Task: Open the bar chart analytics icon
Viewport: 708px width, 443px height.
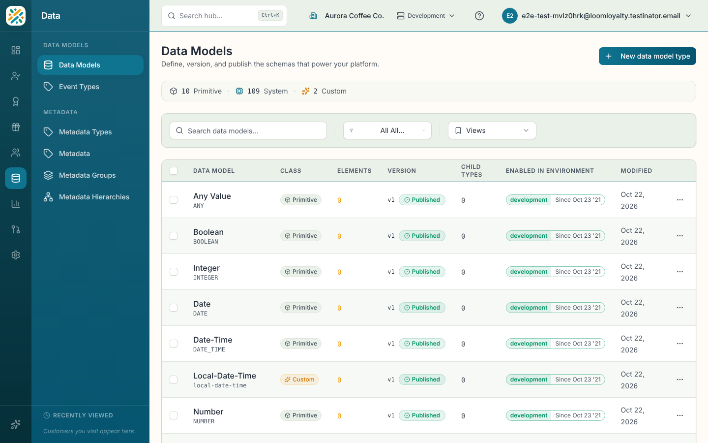Action: click(x=16, y=204)
